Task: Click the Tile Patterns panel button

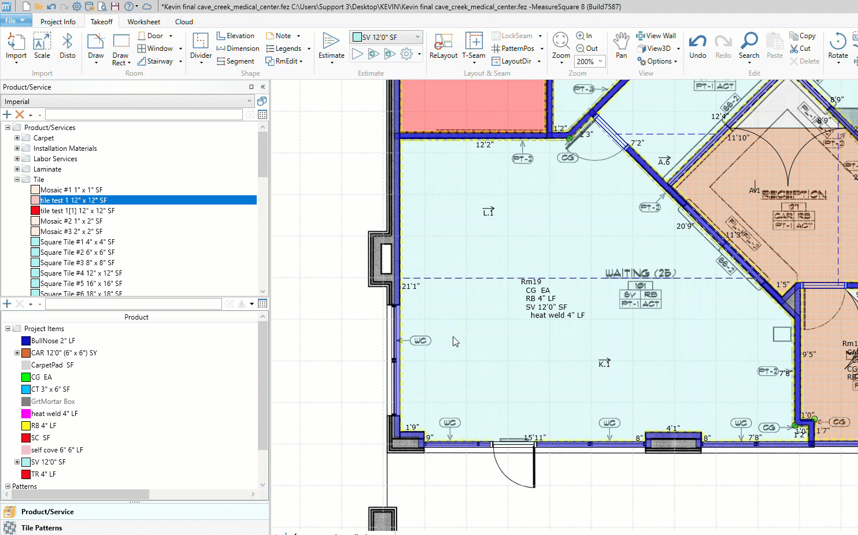Action: [42, 527]
